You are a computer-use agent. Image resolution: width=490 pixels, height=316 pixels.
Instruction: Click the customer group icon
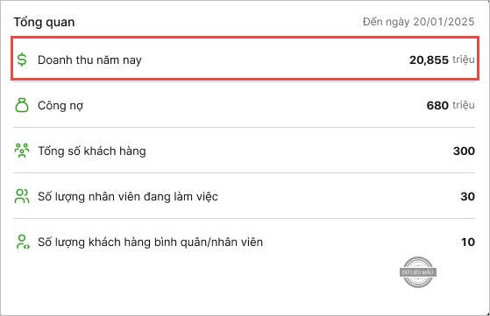[x=22, y=151]
